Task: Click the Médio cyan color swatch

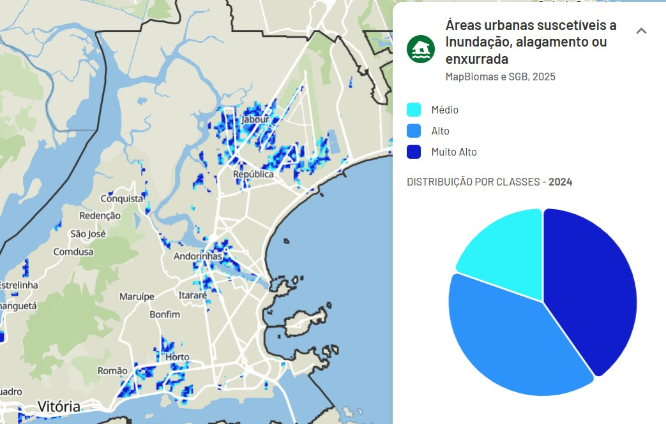Action: 414,110
